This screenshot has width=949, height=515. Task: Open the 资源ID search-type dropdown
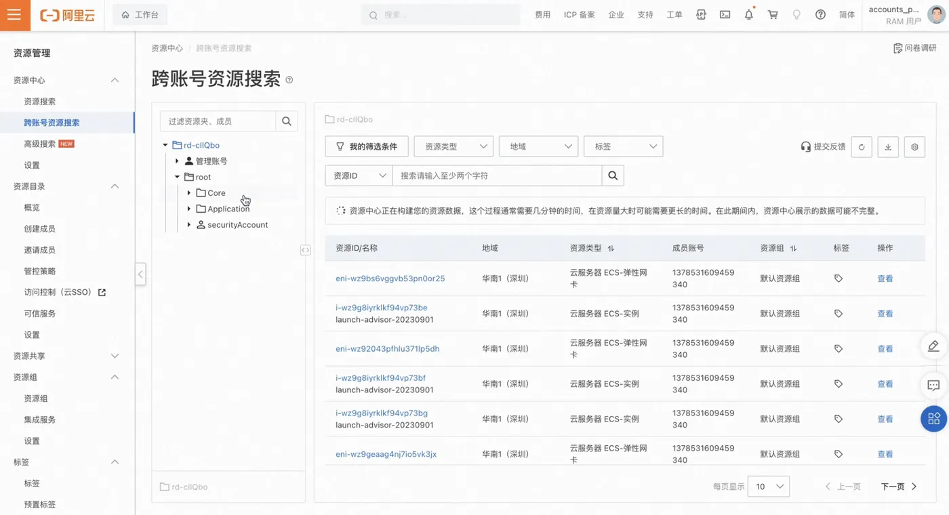click(x=359, y=176)
